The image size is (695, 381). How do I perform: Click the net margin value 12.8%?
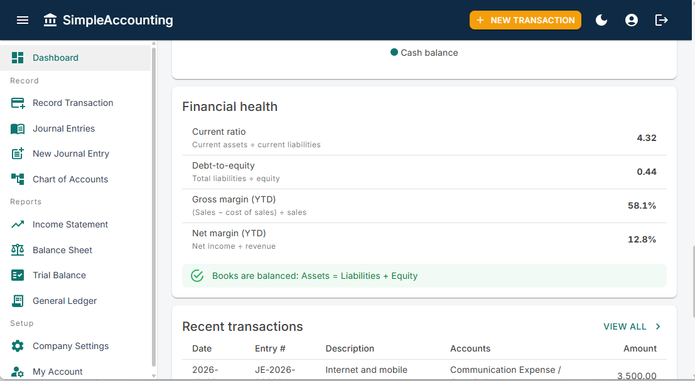point(642,239)
